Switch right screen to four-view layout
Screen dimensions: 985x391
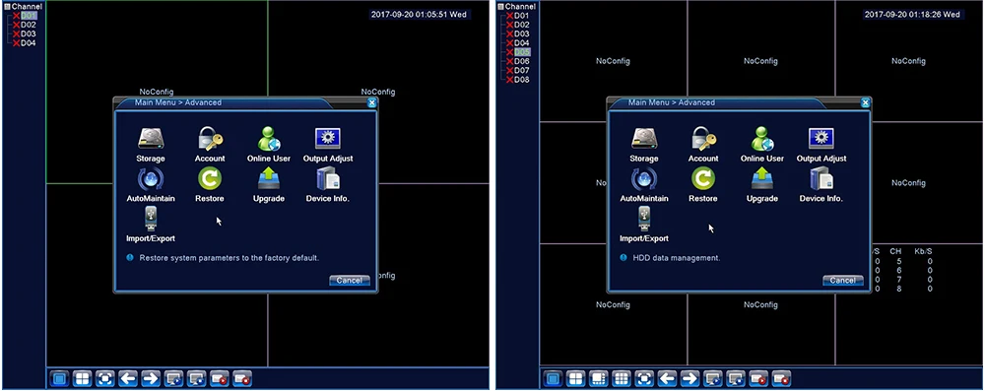(x=575, y=378)
